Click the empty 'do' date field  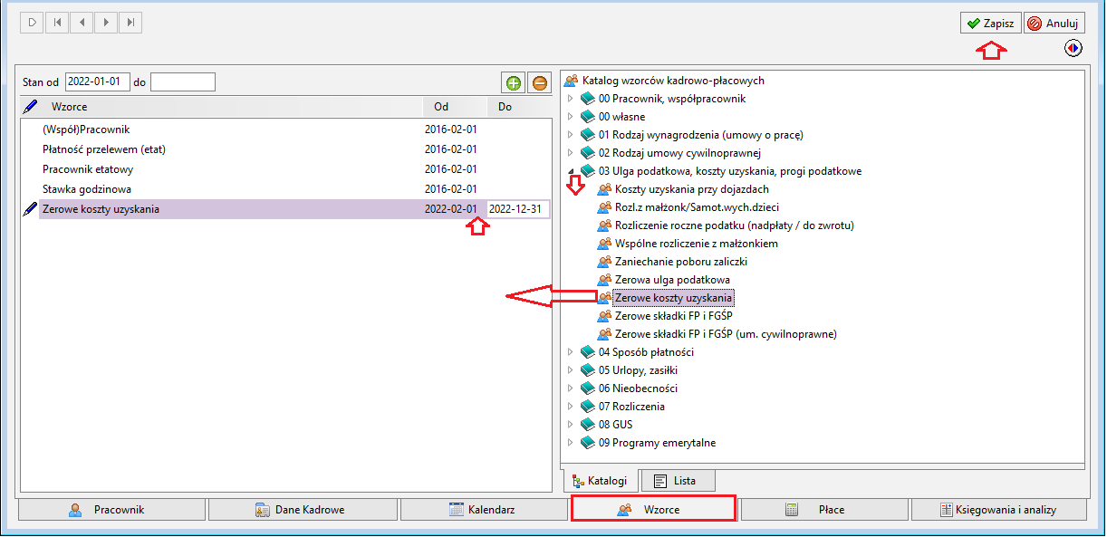pos(183,82)
